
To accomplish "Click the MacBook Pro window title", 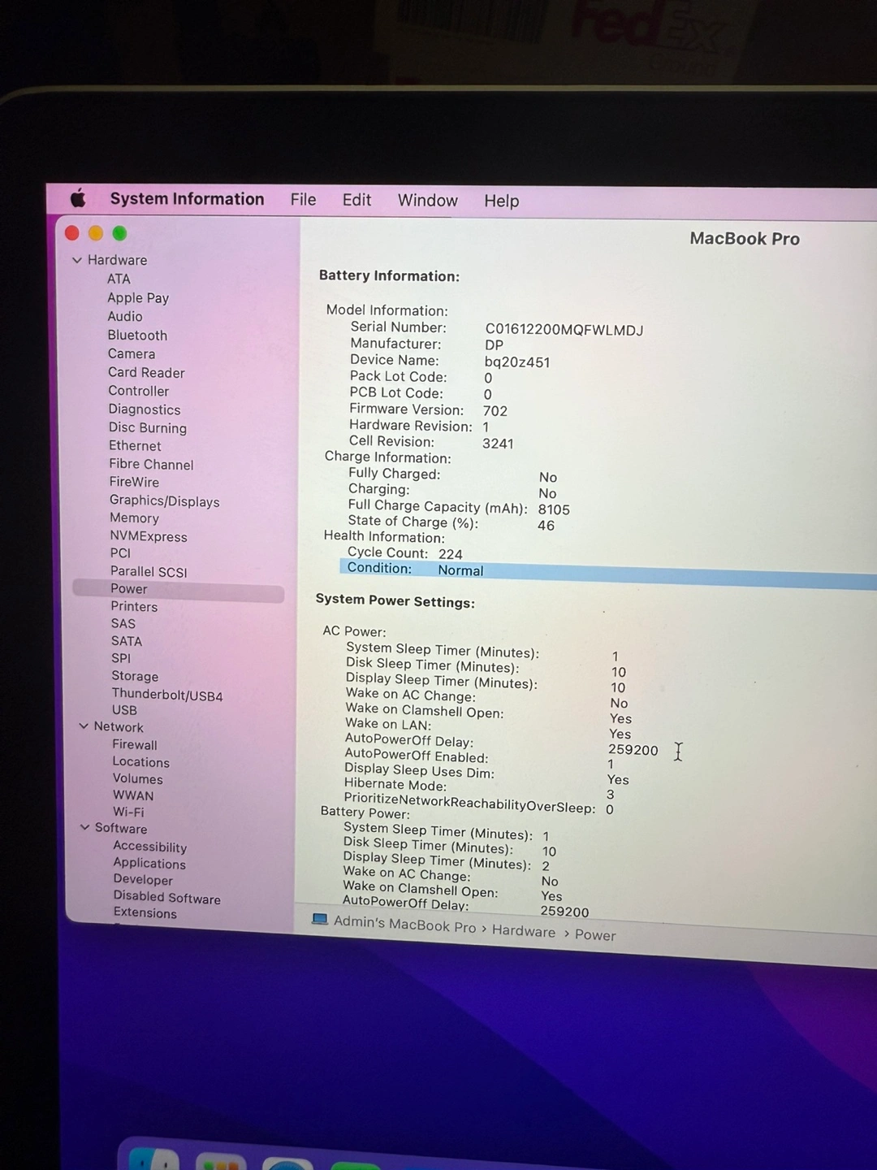I will pyautogui.click(x=745, y=239).
